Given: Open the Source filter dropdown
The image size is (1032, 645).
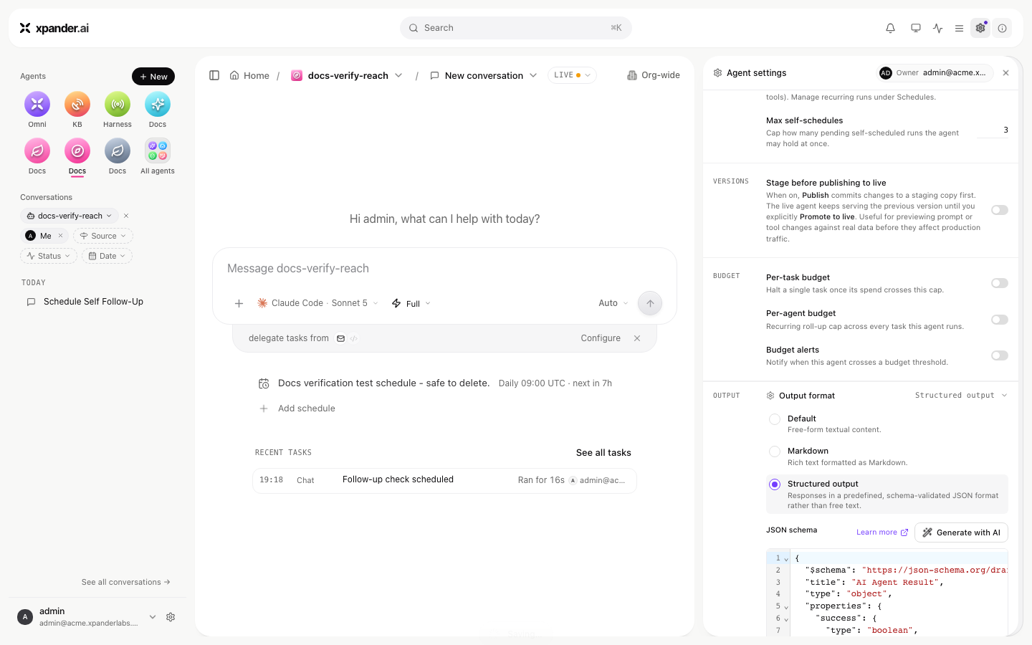Looking at the screenshot, I should click(x=103, y=236).
